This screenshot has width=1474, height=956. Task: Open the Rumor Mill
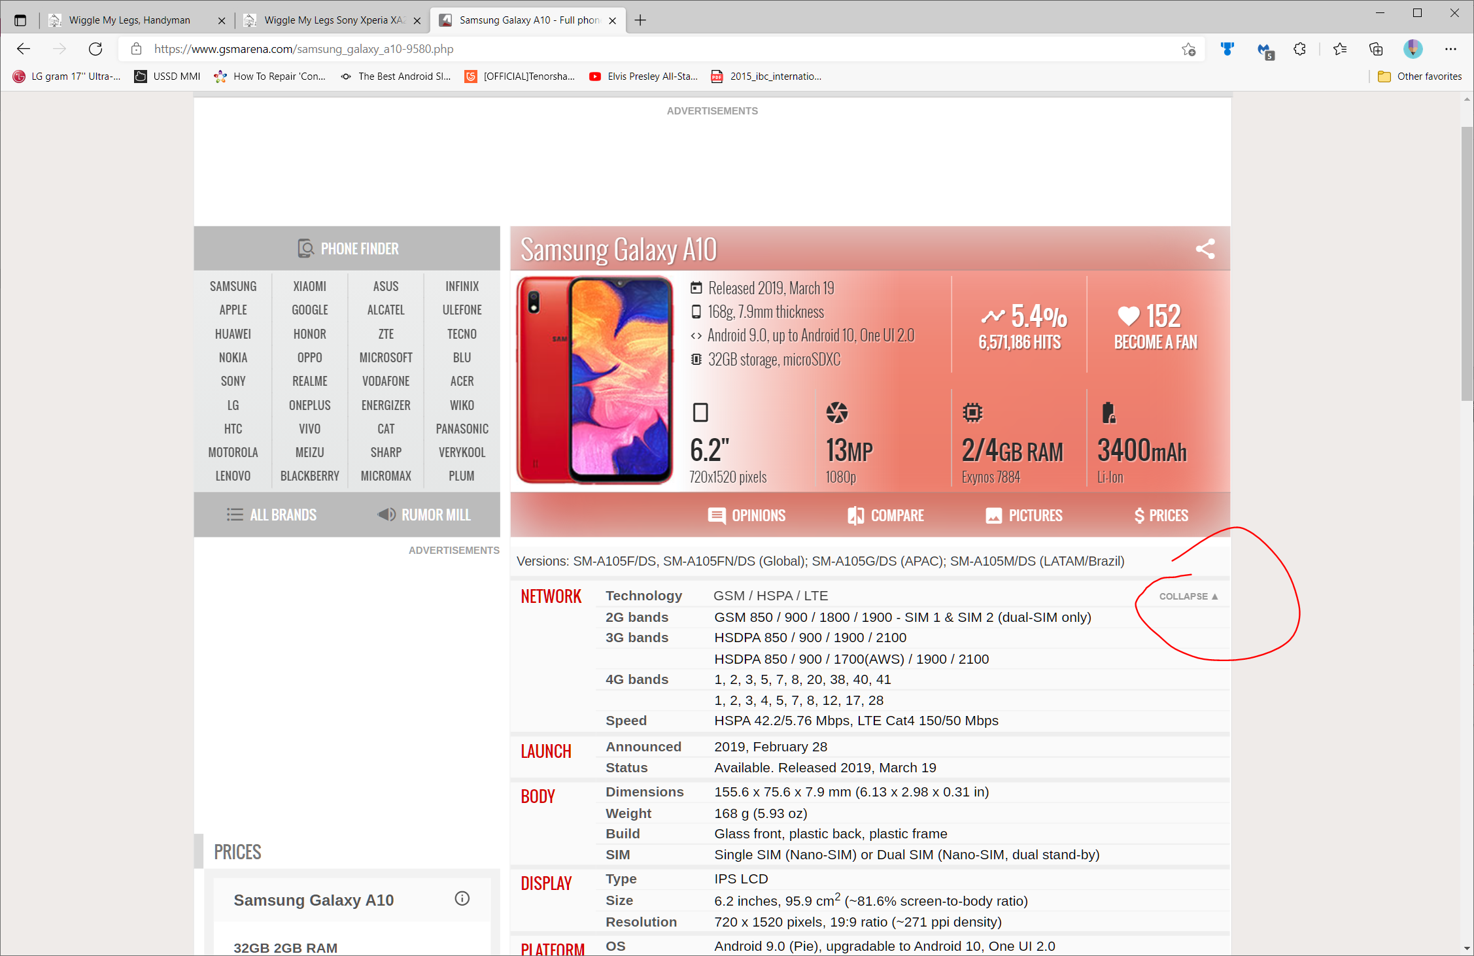(424, 515)
